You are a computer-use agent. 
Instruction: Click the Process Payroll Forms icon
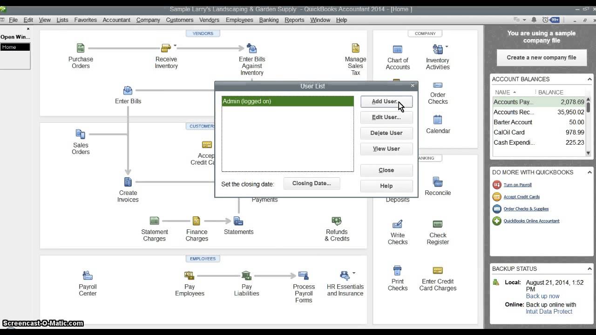(303, 275)
